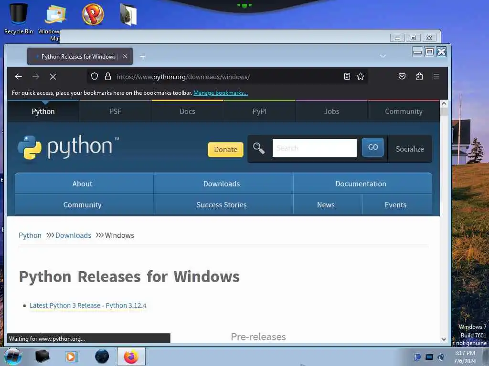
Task: Click the URL address bar
Action: pyautogui.click(x=228, y=77)
